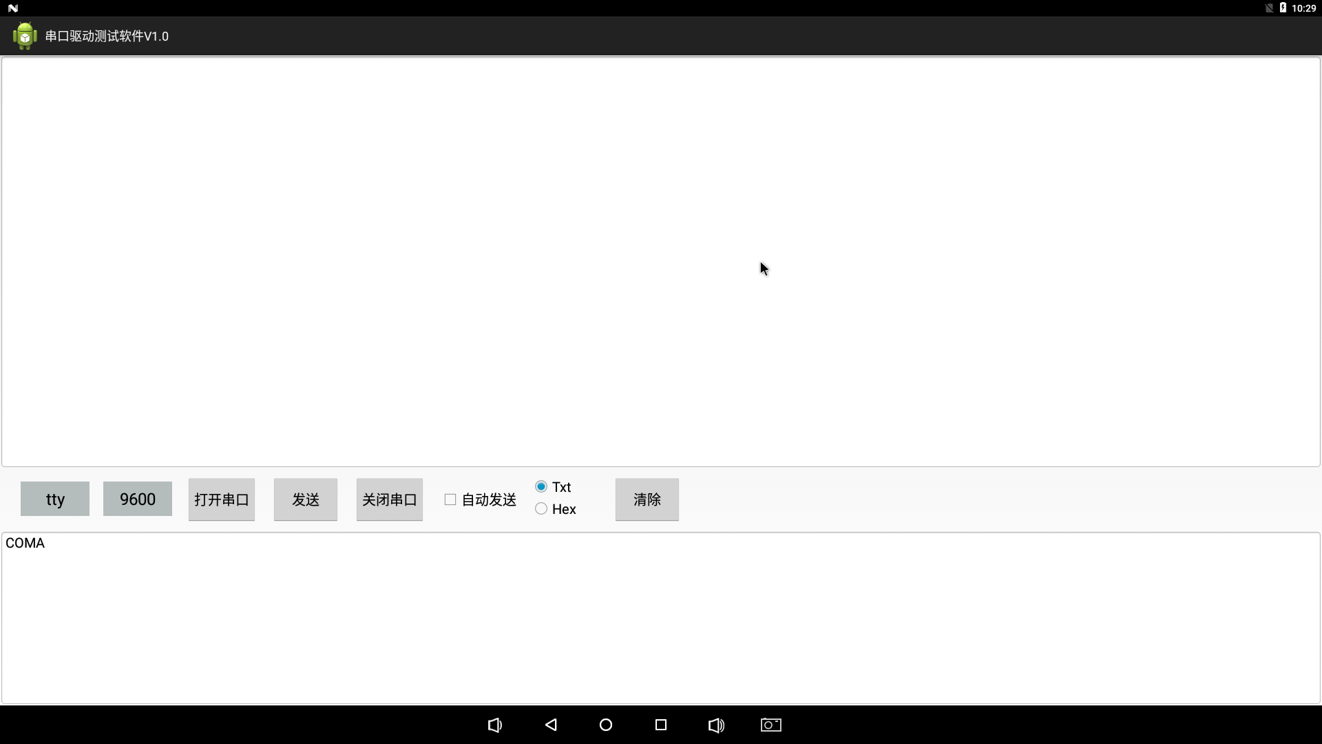Tap the Home circle navigation icon
Screen dimensions: 1322x744
point(605,725)
